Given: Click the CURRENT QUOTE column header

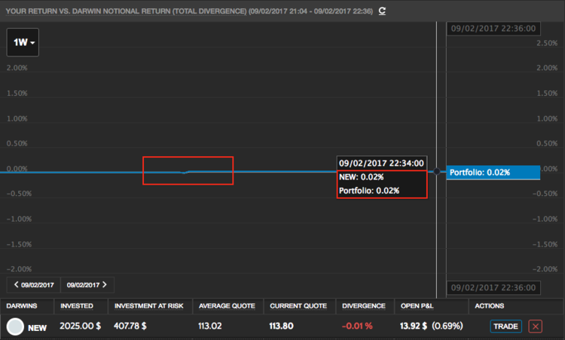Looking at the screenshot, I should (301, 306).
